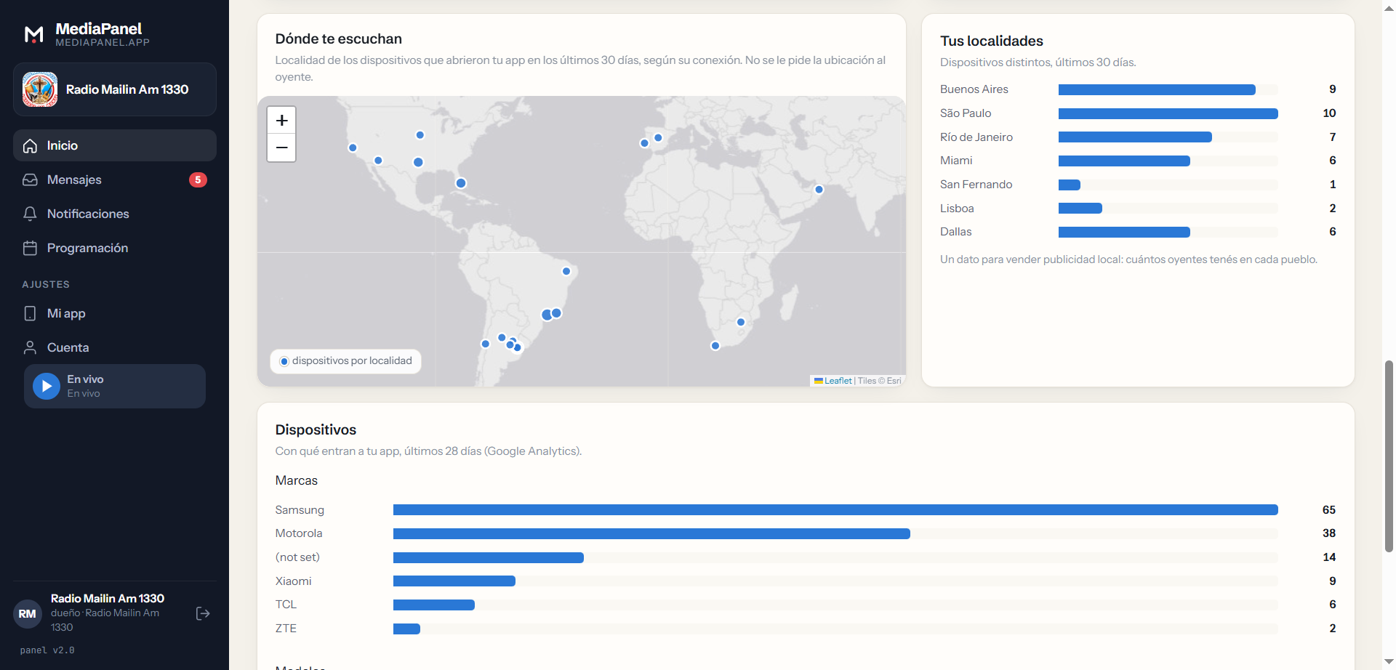Click the home icon beside Inicio
Screen dimensions: 1396x670
[30, 145]
